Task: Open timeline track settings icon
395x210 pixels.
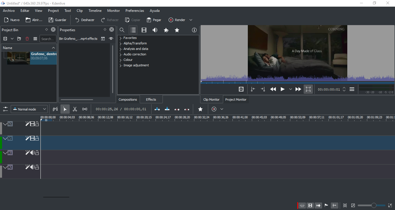Action: click(5, 109)
